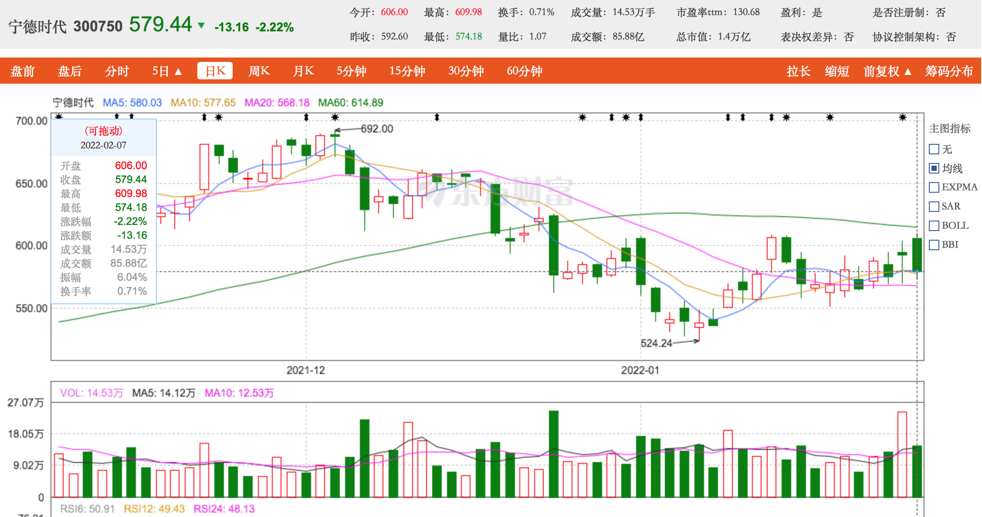Click the 拉长 stretch chart button
The width and height of the screenshot is (982, 517).
pyautogui.click(x=798, y=71)
